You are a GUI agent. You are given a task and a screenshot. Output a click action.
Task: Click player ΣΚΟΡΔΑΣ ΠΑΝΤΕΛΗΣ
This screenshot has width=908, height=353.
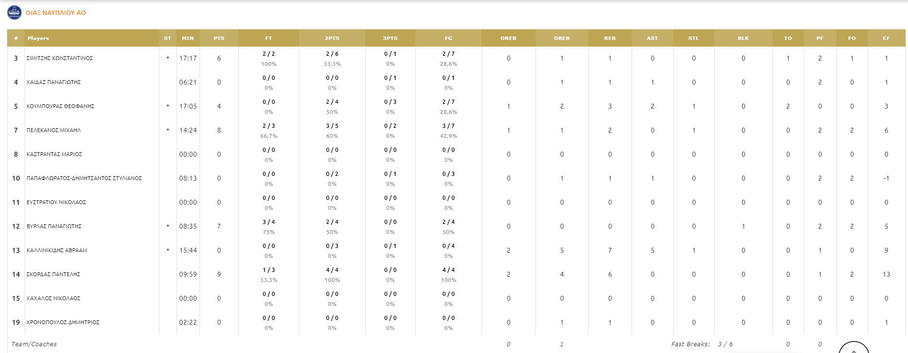[x=53, y=274]
